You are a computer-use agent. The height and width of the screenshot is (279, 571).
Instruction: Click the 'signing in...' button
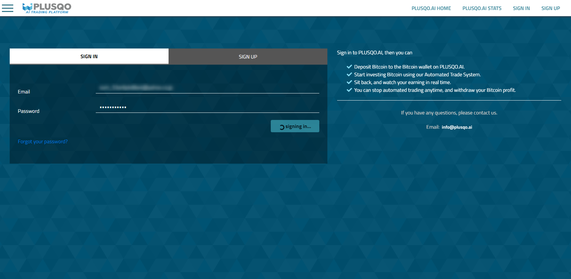(x=295, y=126)
